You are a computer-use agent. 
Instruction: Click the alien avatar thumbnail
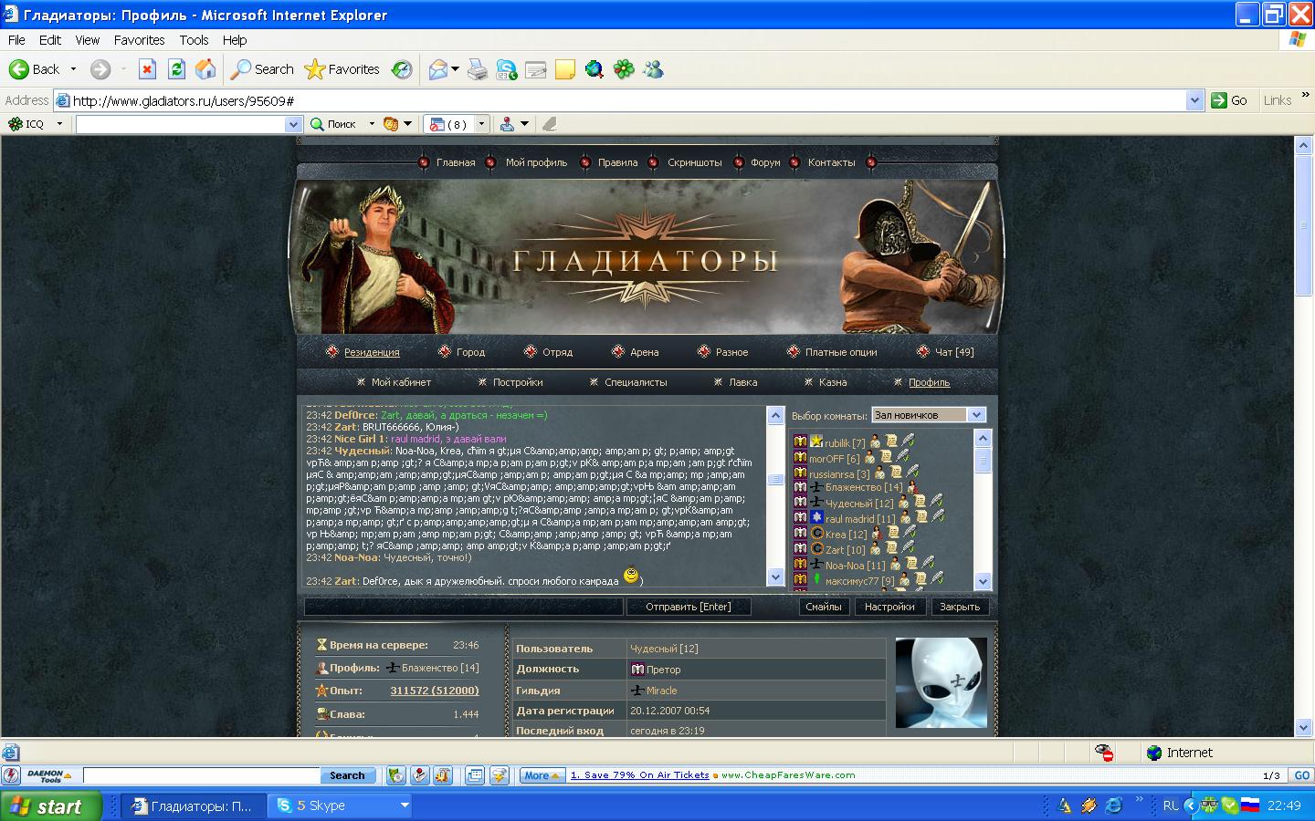coord(941,682)
